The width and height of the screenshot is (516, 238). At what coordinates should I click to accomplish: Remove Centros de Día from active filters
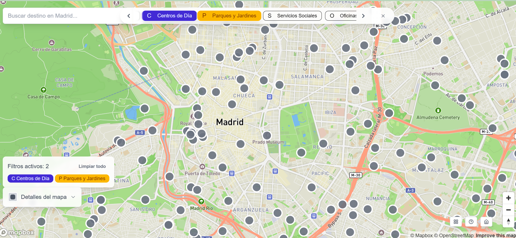pos(30,178)
